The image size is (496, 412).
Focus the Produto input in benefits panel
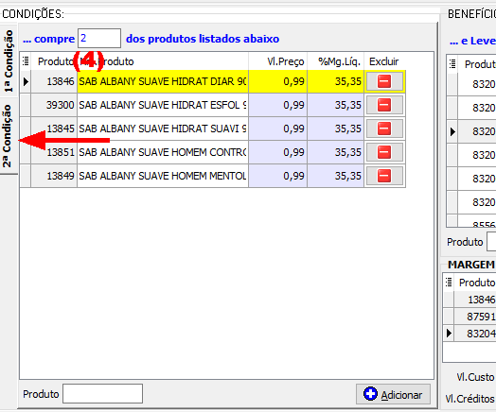[x=491, y=242]
